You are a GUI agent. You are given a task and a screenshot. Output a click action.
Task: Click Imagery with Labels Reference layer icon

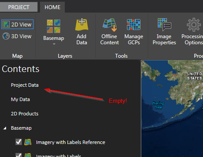[x=28, y=142]
